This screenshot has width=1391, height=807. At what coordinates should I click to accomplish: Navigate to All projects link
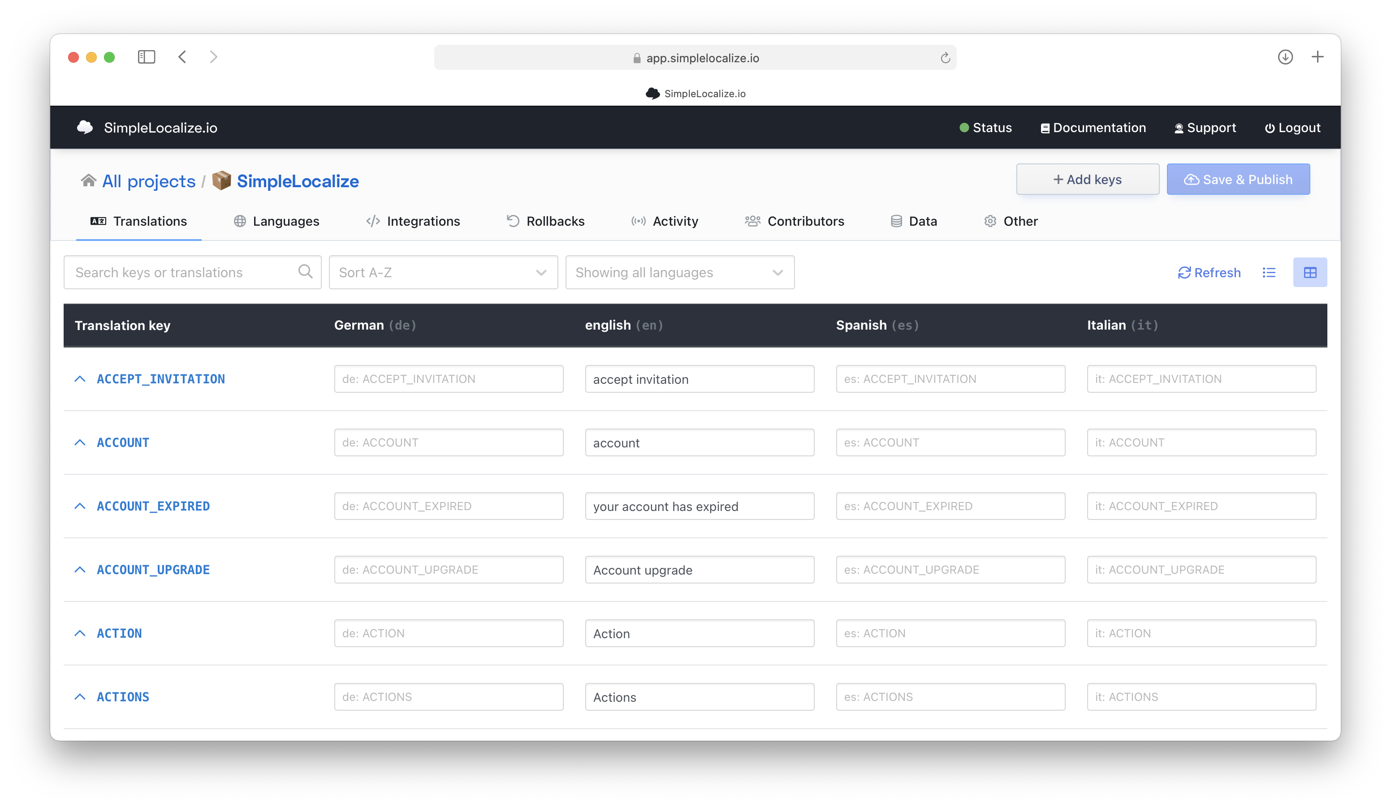[x=148, y=180]
